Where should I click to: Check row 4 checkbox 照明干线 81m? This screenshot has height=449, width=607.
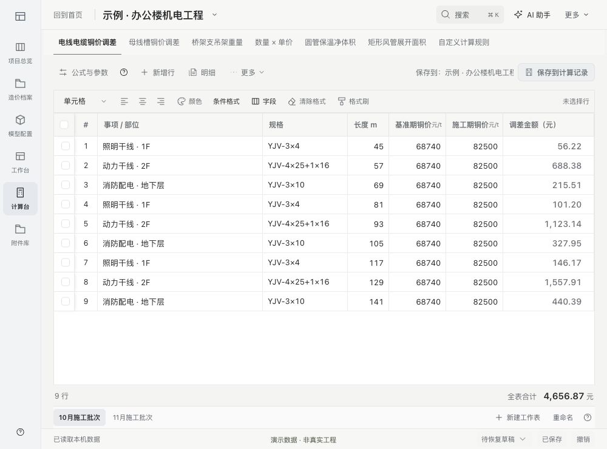click(x=66, y=204)
